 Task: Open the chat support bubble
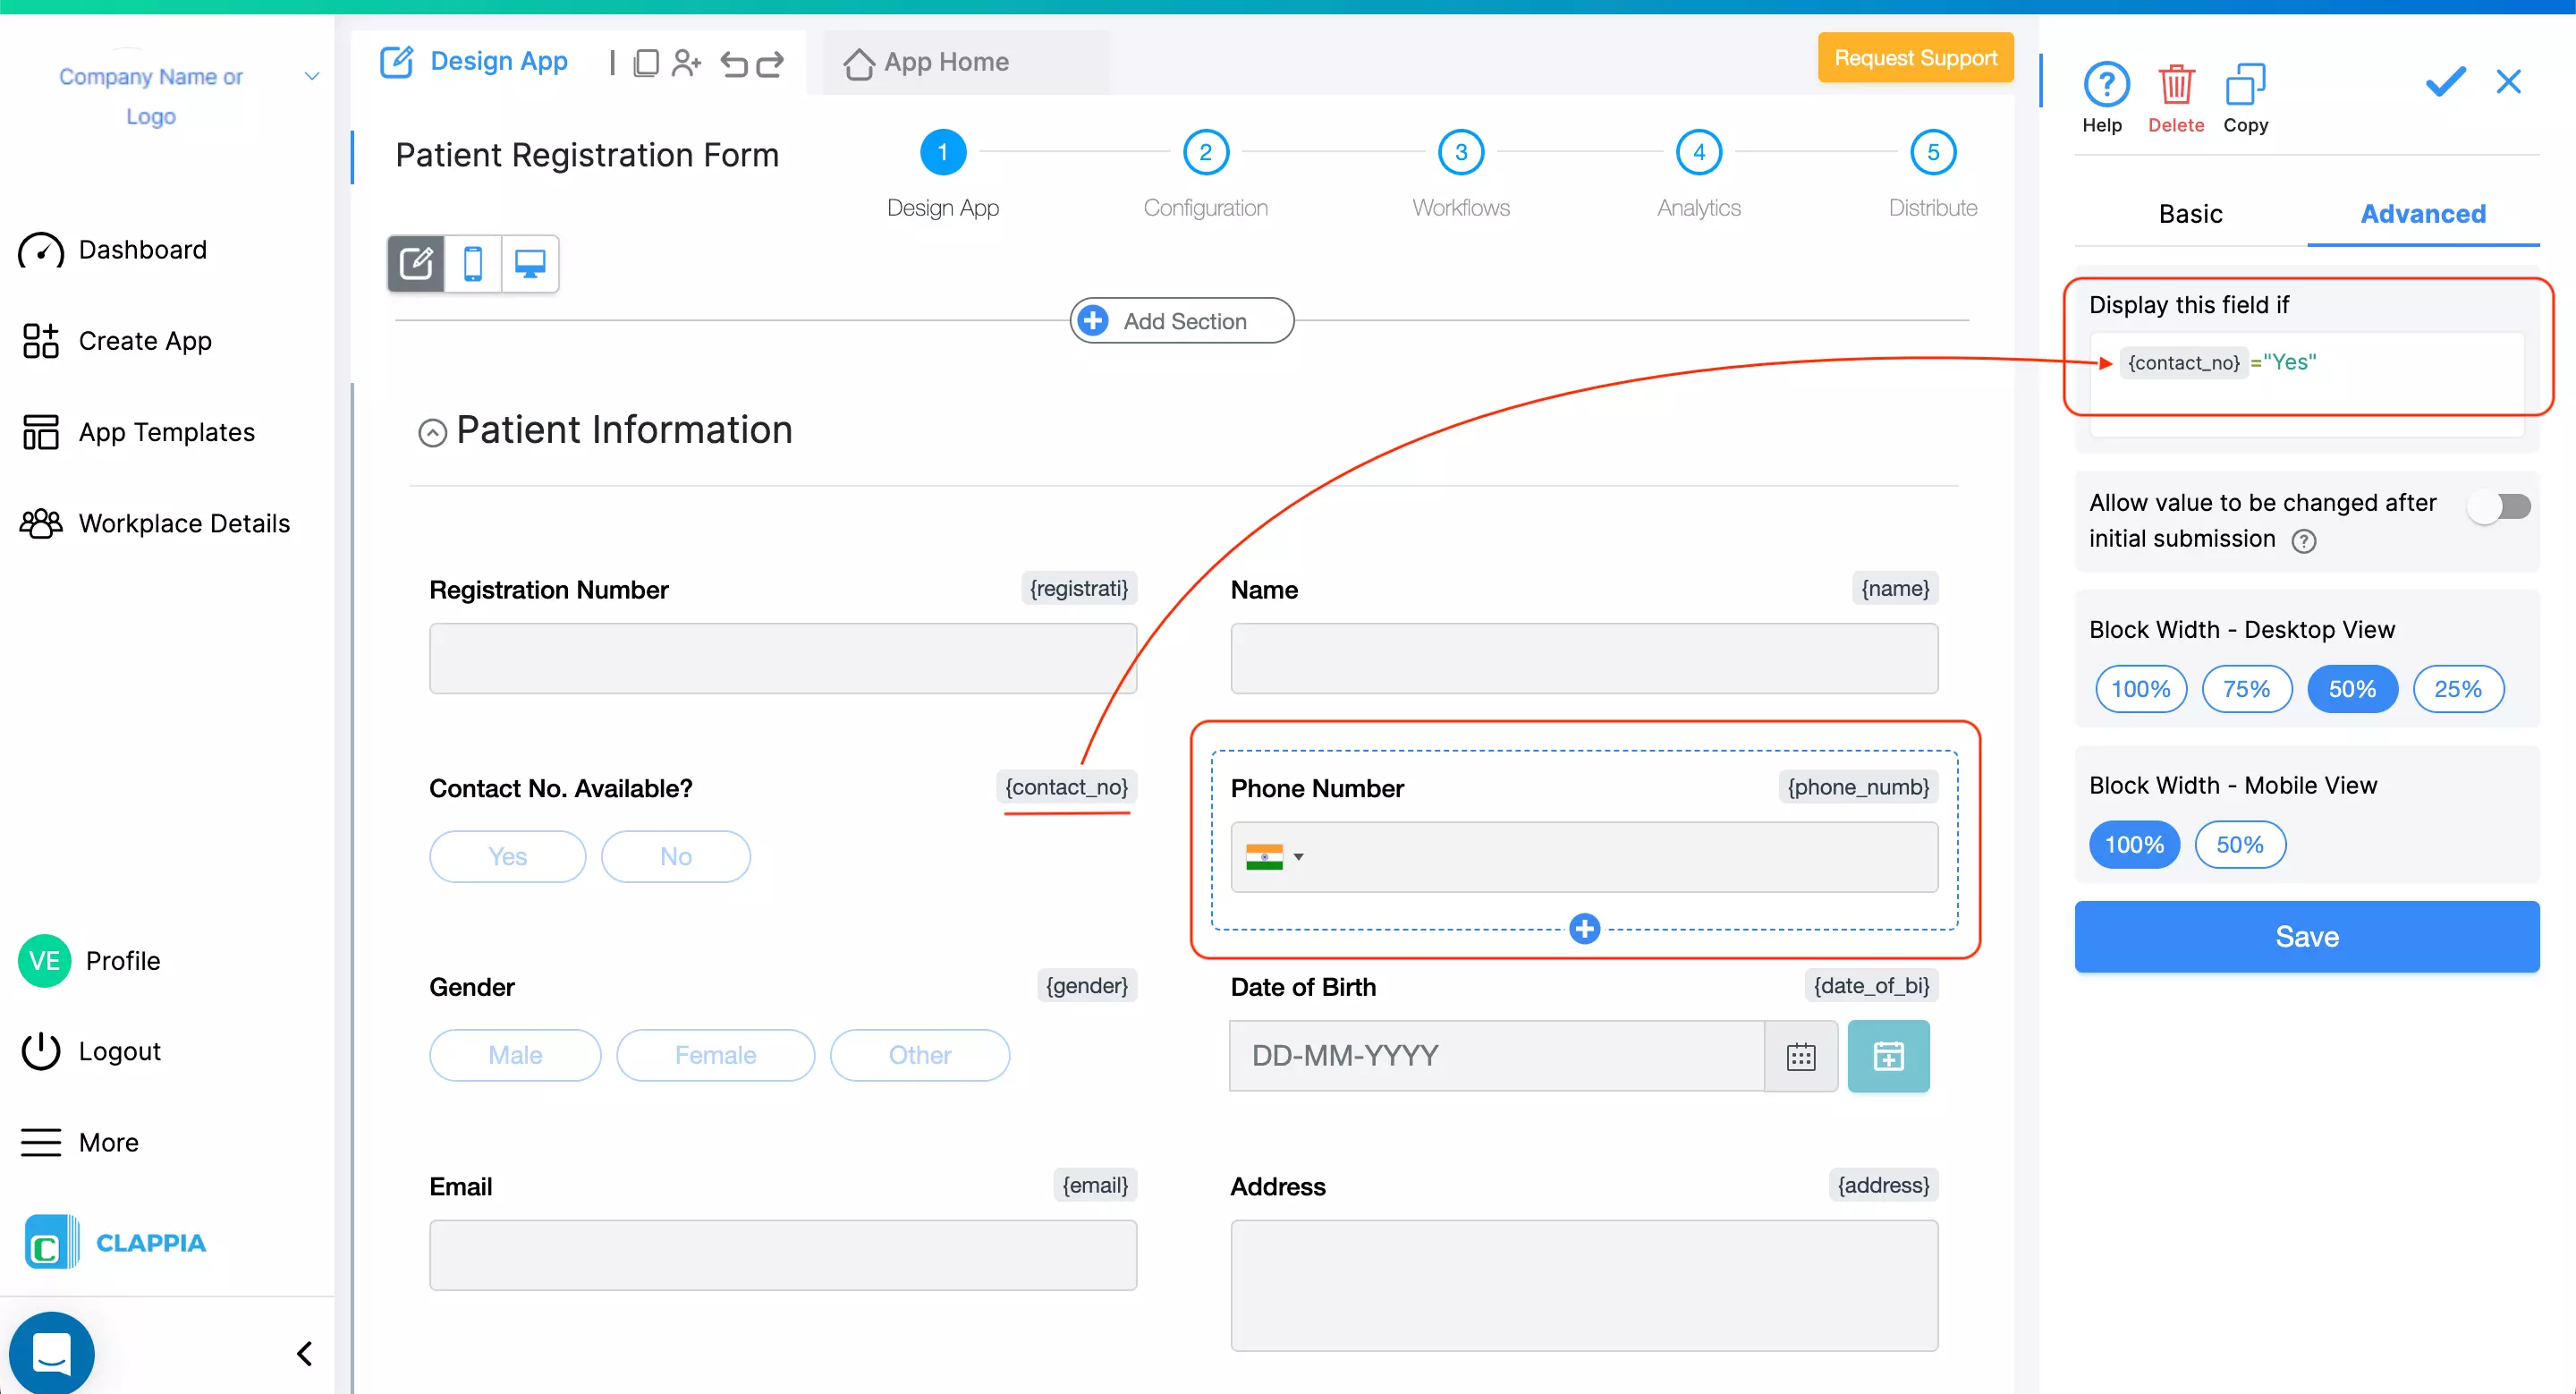(51, 1353)
